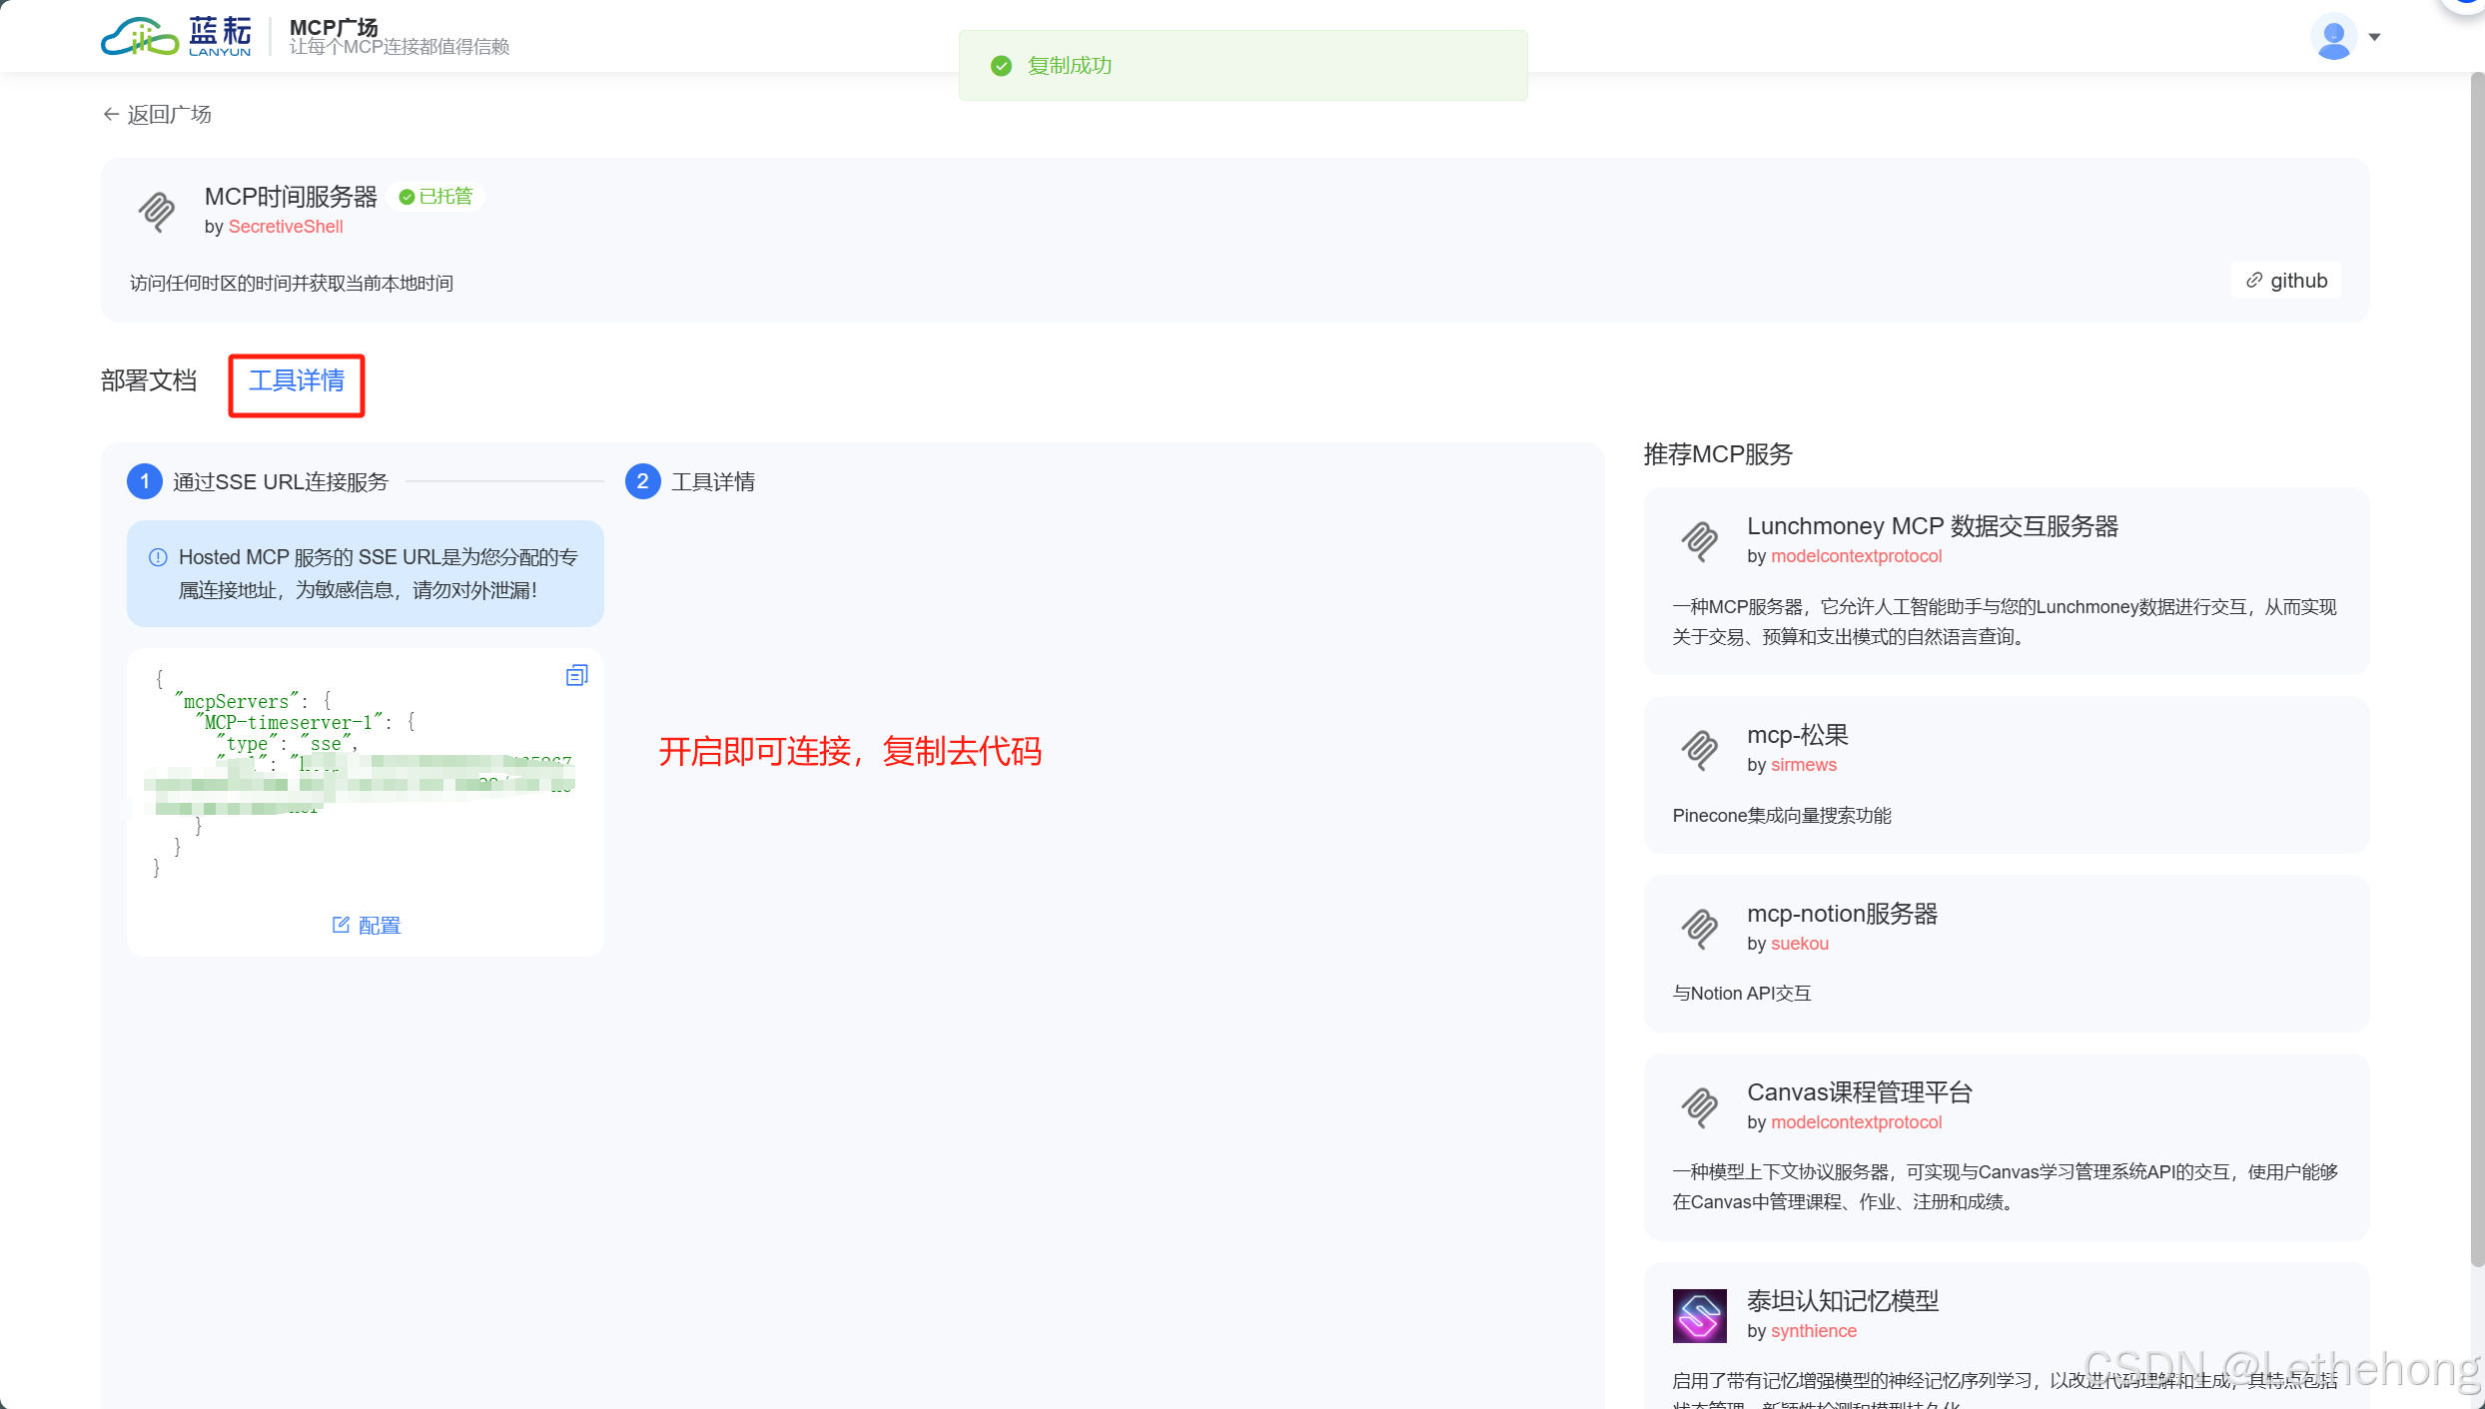Click the MCP广场 header title
This screenshot has width=2485, height=1409.
[334, 27]
